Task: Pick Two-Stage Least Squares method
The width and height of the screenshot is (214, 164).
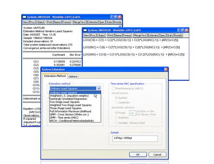Action: pyautogui.click(x=75, y=102)
